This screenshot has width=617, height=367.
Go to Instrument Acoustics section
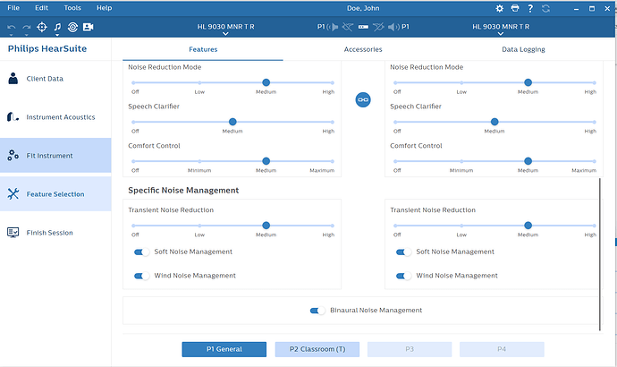tap(55, 117)
